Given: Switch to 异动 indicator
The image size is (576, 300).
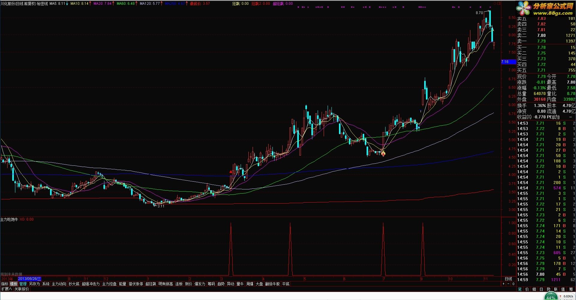Looking at the screenshot, I should pyautogui.click(x=230, y=284).
